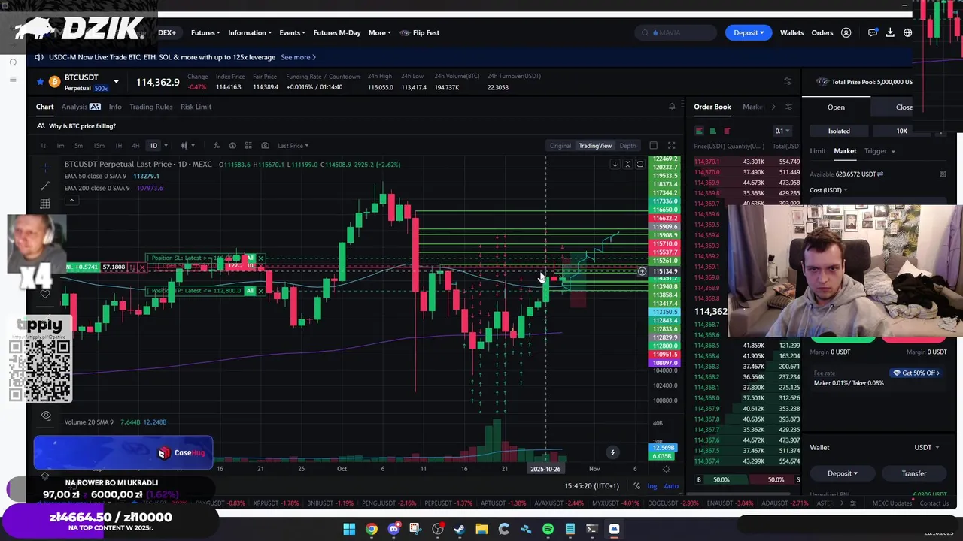Open the Fibonacci grid drawing tool
963x541 pixels.
(45, 204)
